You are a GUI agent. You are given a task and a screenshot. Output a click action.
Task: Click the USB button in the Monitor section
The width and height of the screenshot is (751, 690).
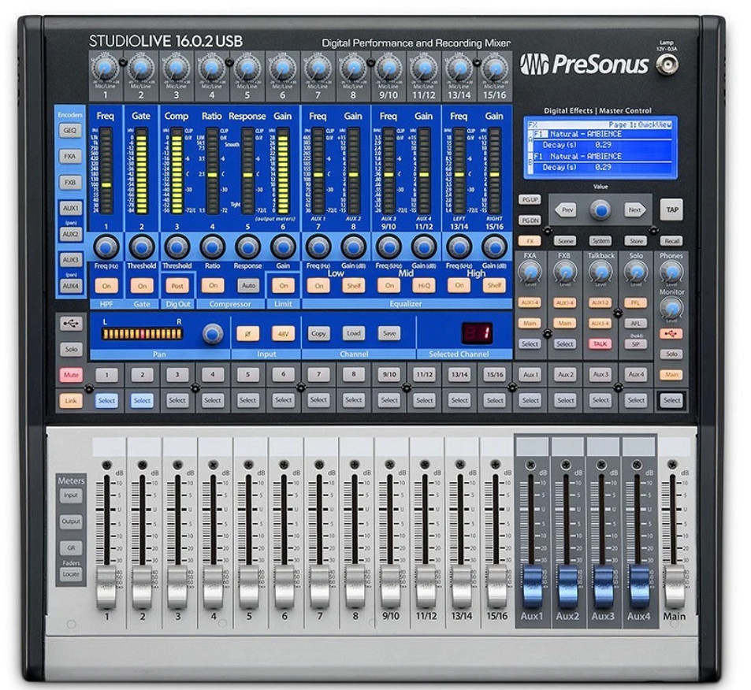(671, 334)
